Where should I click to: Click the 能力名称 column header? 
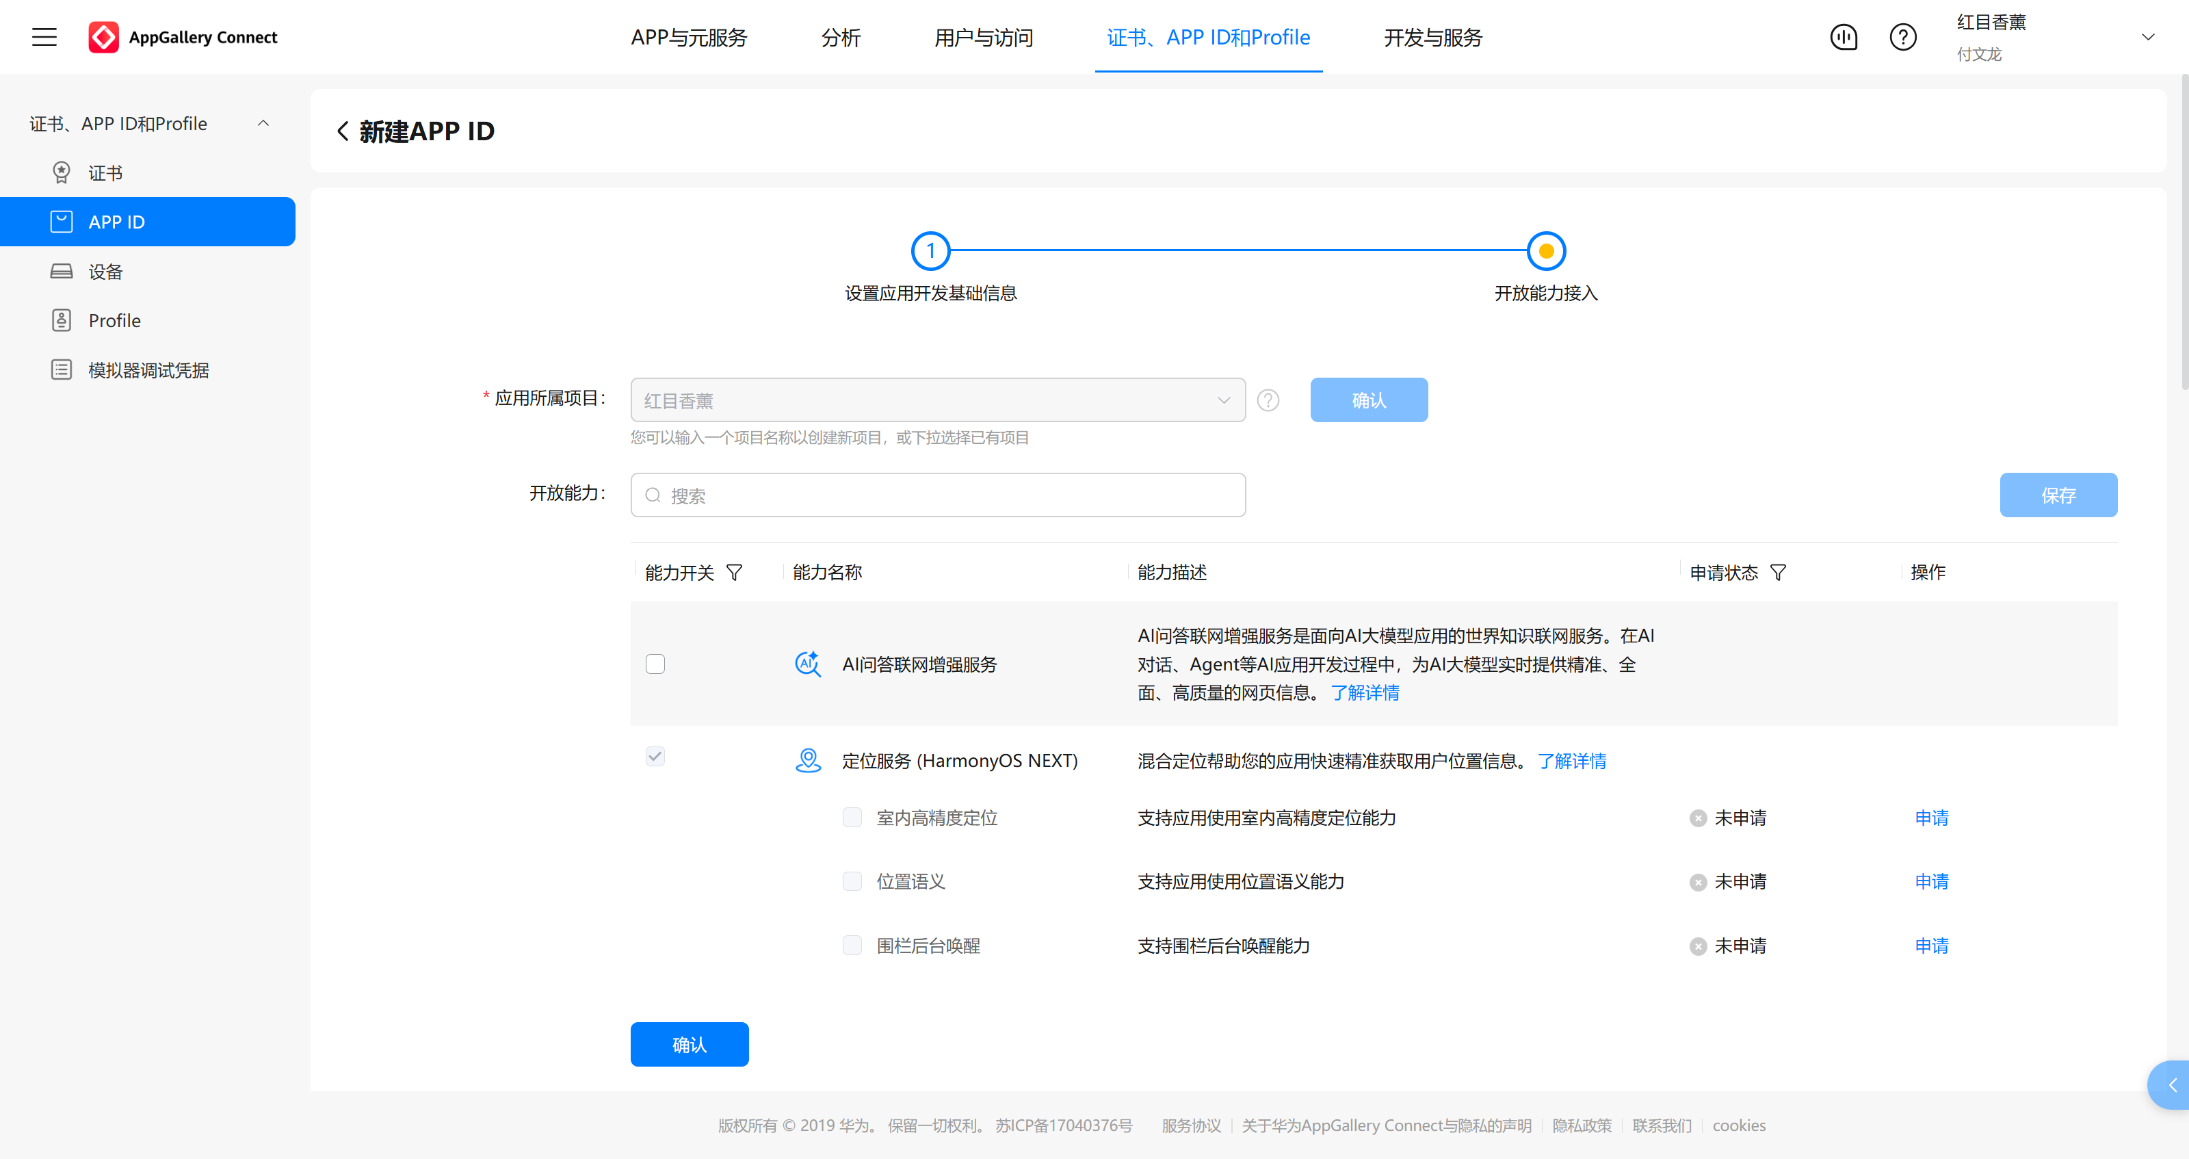(x=827, y=573)
